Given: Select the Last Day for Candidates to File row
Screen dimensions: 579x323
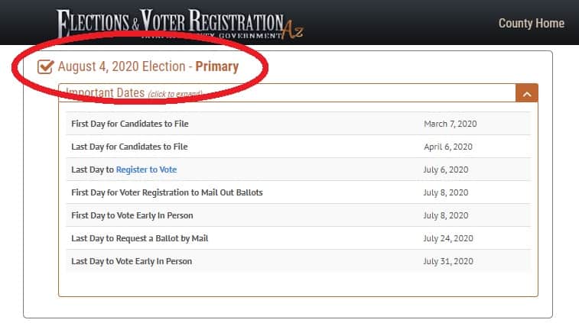Looking at the screenshot, I should click(x=298, y=147).
